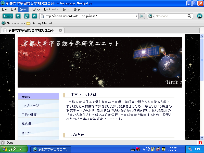
Task: Click the お知らせ heading
Action: [77, 135]
